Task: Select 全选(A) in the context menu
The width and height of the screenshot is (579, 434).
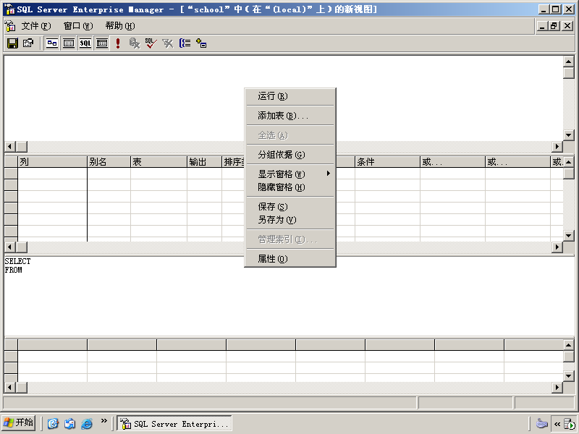Action: click(290, 135)
